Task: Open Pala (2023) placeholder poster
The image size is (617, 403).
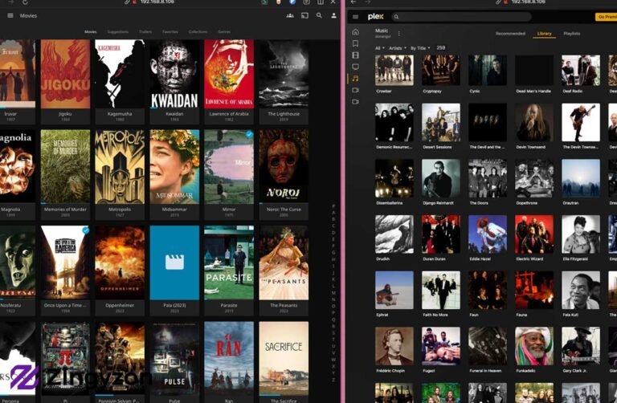Action: pos(174,263)
